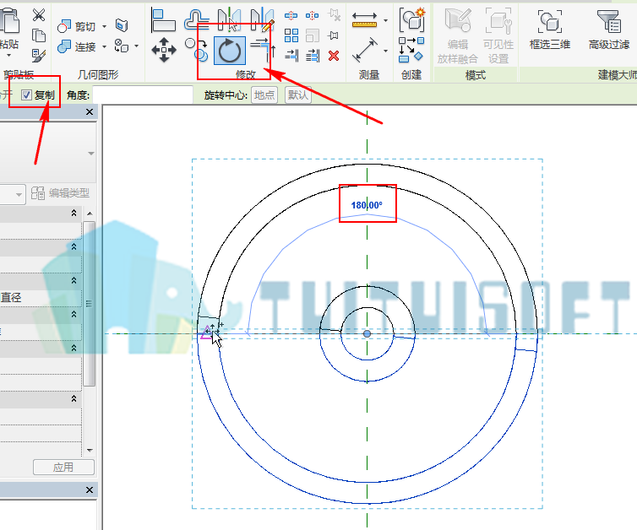The height and width of the screenshot is (530, 637).
Task: Select the Split Element tool
Action: point(291,16)
